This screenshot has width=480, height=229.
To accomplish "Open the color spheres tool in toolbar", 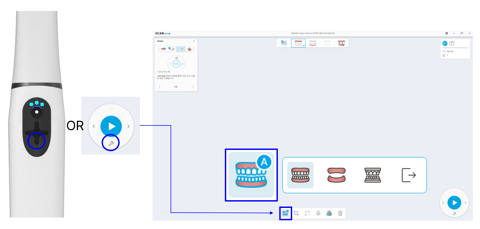I will [x=329, y=213].
